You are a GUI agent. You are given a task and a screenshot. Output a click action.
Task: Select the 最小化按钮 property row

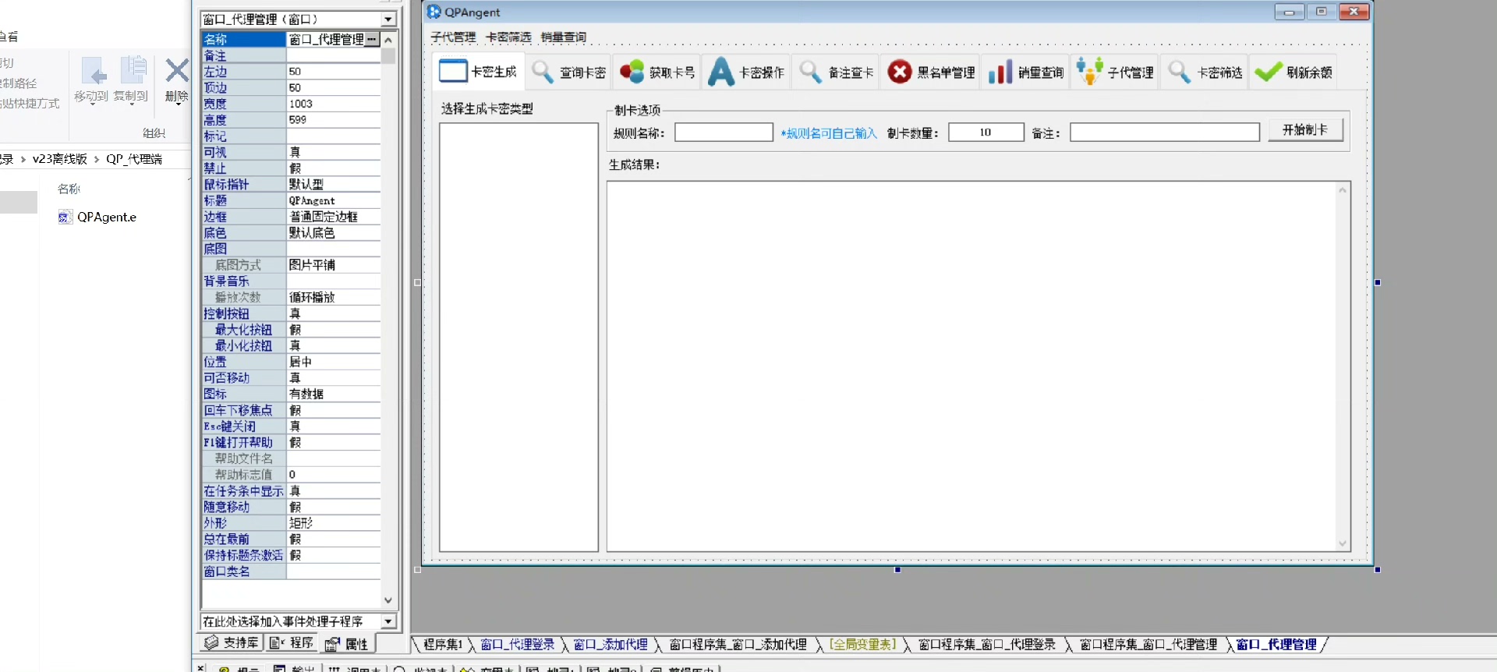[291, 345]
